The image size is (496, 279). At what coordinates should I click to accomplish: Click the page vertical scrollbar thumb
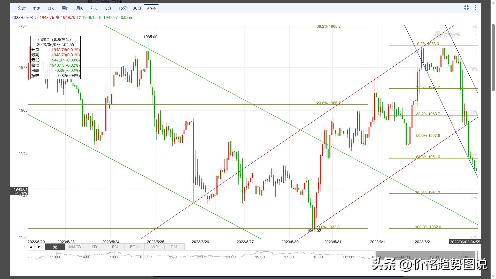pos(493,57)
